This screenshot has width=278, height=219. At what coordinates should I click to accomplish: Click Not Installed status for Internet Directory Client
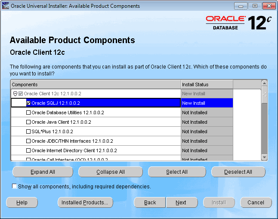207,150
